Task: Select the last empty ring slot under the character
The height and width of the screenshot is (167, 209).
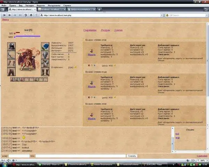Action: 46,80
